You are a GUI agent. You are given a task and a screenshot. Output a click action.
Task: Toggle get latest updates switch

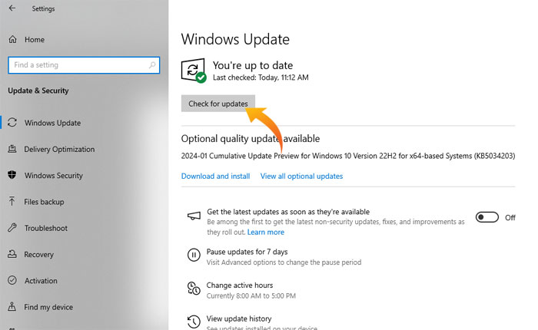[x=487, y=217]
